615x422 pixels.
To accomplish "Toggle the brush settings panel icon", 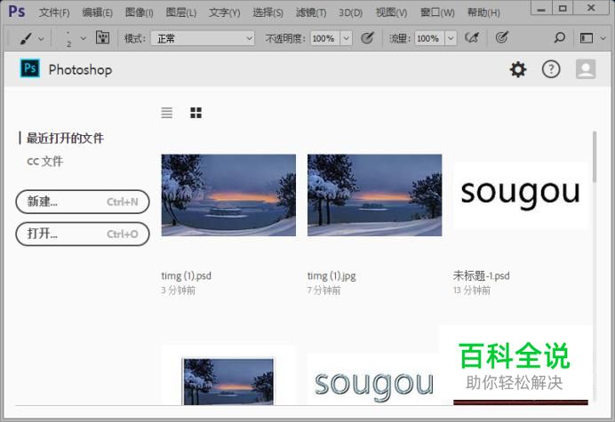I will 102,38.
